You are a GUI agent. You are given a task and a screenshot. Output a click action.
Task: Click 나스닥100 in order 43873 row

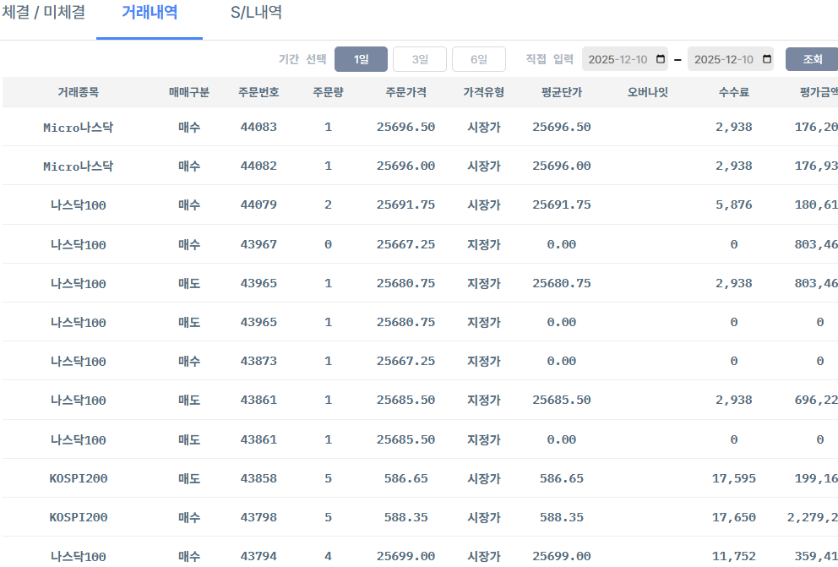tap(78, 361)
